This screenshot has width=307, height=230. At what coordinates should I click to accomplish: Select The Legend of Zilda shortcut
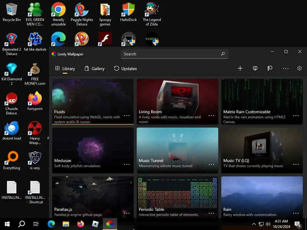tap(152, 15)
